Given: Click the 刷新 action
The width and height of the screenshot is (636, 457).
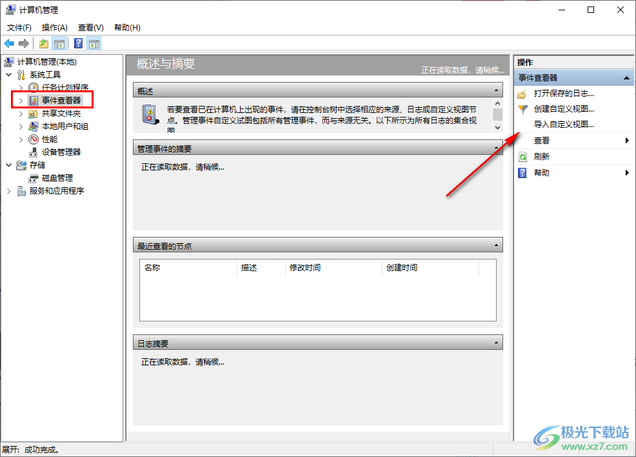Looking at the screenshot, I should pyautogui.click(x=541, y=157).
